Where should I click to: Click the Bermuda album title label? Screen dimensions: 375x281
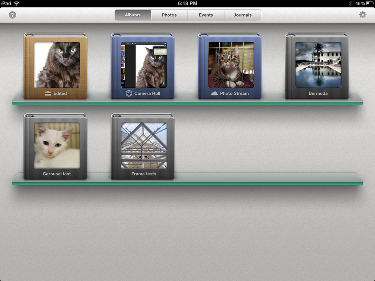point(318,93)
